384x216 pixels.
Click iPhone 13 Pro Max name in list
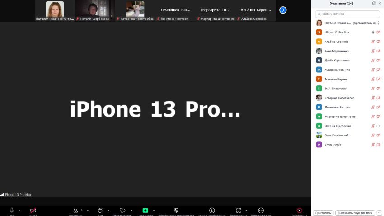pos(337,33)
